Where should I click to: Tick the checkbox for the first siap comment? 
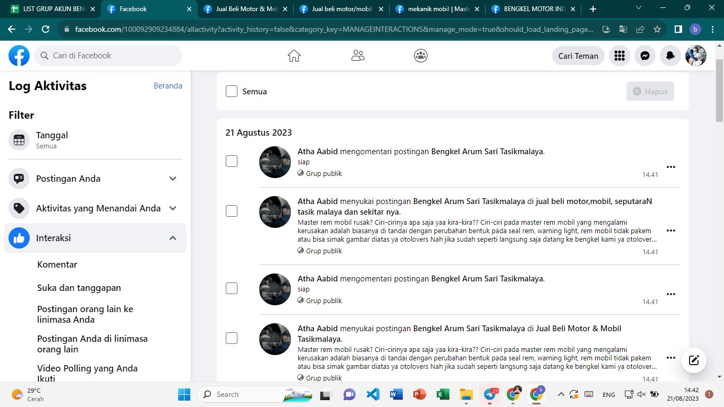point(232,161)
